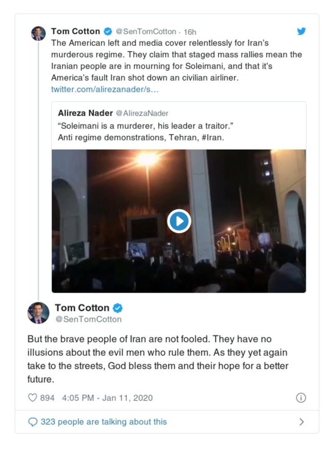Viewport: 334px width, 449px height.
Task: Open the top @SenTomCotton handle
Action: pos(145,32)
